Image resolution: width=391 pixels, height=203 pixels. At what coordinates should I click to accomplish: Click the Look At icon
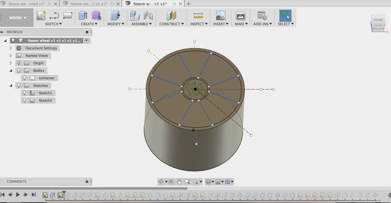[x=171, y=182]
